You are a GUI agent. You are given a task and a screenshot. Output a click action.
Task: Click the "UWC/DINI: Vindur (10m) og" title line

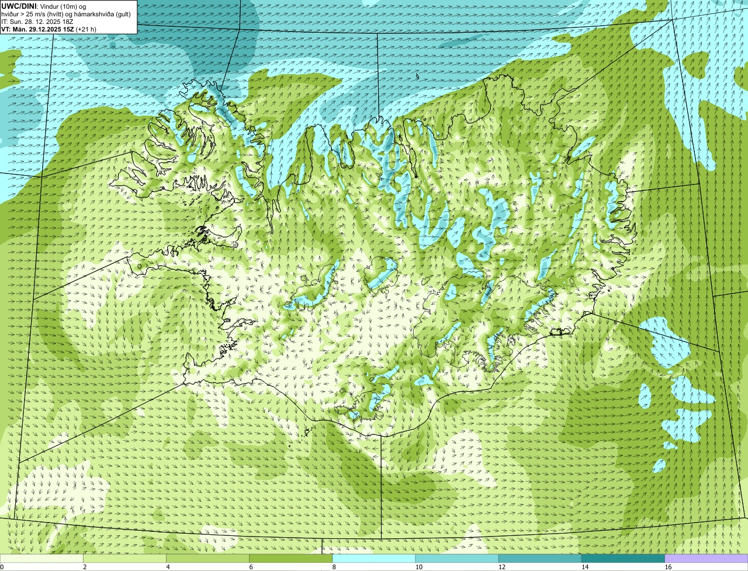coord(44,6)
